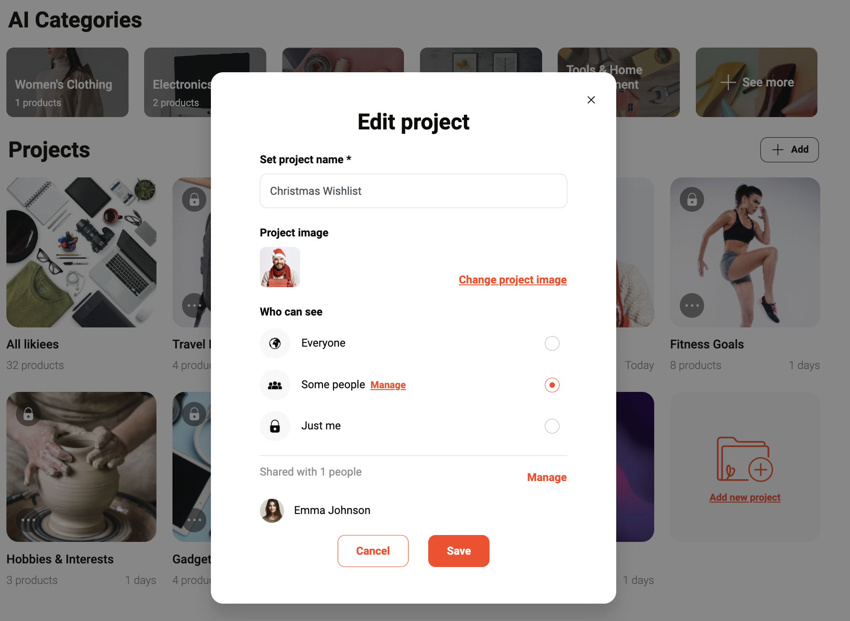The width and height of the screenshot is (850, 621).
Task: Click the globe icon beside Everyone
Action: [x=275, y=343]
